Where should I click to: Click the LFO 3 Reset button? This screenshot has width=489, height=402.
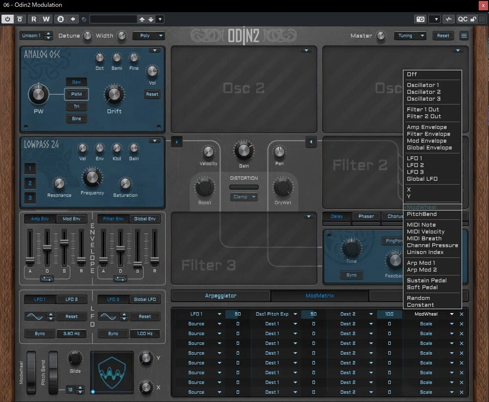(x=145, y=317)
